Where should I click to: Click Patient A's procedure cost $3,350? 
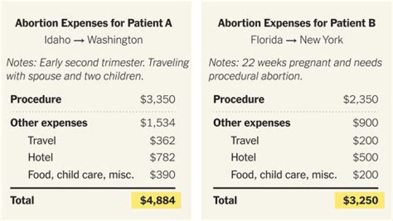point(158,100)
